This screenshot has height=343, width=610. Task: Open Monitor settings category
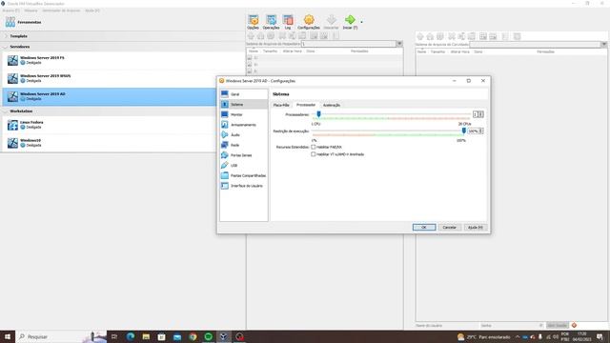click(243, 114)
